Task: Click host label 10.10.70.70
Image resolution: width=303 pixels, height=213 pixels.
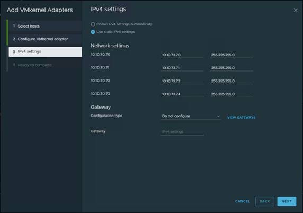Action: click(x=101, y=55)
